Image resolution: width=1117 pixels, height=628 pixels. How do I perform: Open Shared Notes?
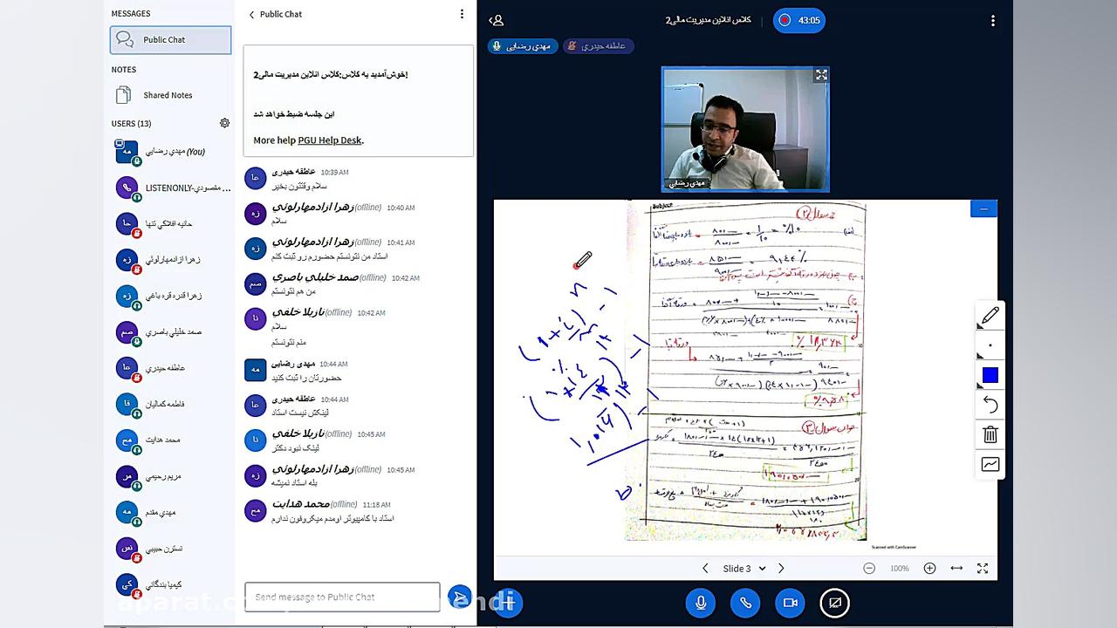point(171,95)
